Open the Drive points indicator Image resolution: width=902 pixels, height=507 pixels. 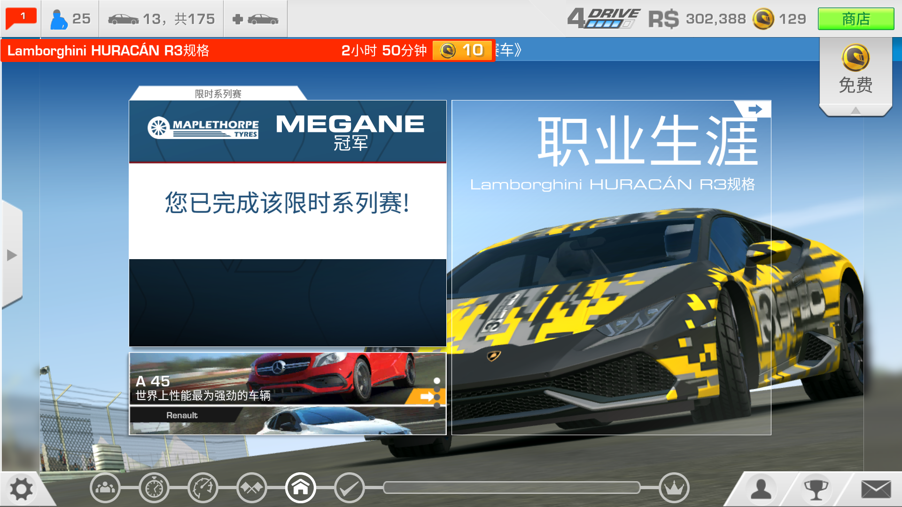click(x=604, y=19)
